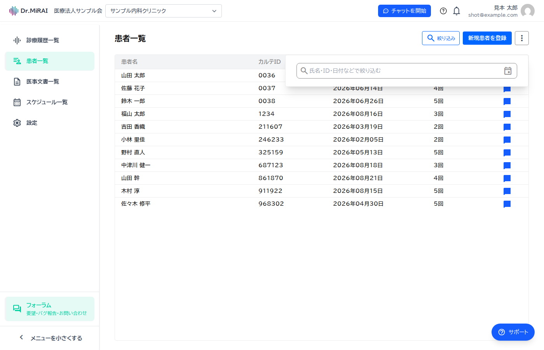Click date 2026年06月26日

(x=358, y=101)
